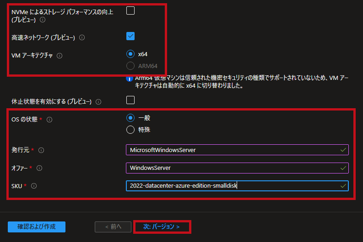
Task: Click the 特殊 label text
Action: click(x=144, y=130)
